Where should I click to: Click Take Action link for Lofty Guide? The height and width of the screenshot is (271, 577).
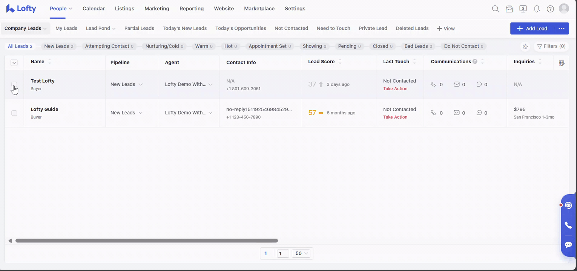[395, 117]
